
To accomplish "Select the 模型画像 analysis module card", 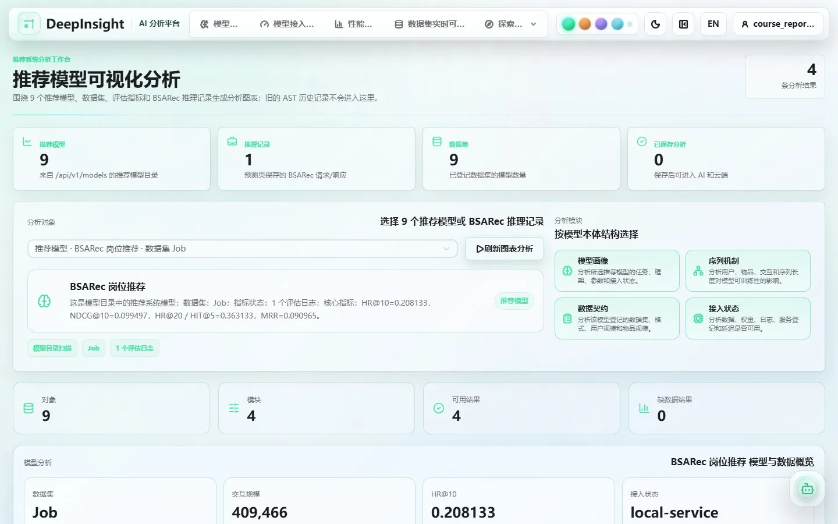I will point(617,271).
